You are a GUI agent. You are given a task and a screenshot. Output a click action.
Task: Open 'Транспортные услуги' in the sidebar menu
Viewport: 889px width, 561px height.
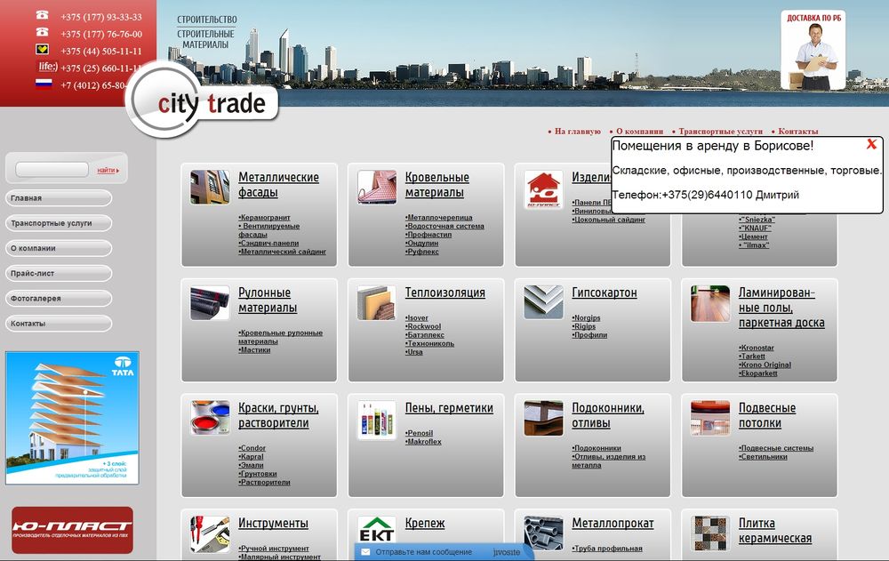tap(59, 223)
